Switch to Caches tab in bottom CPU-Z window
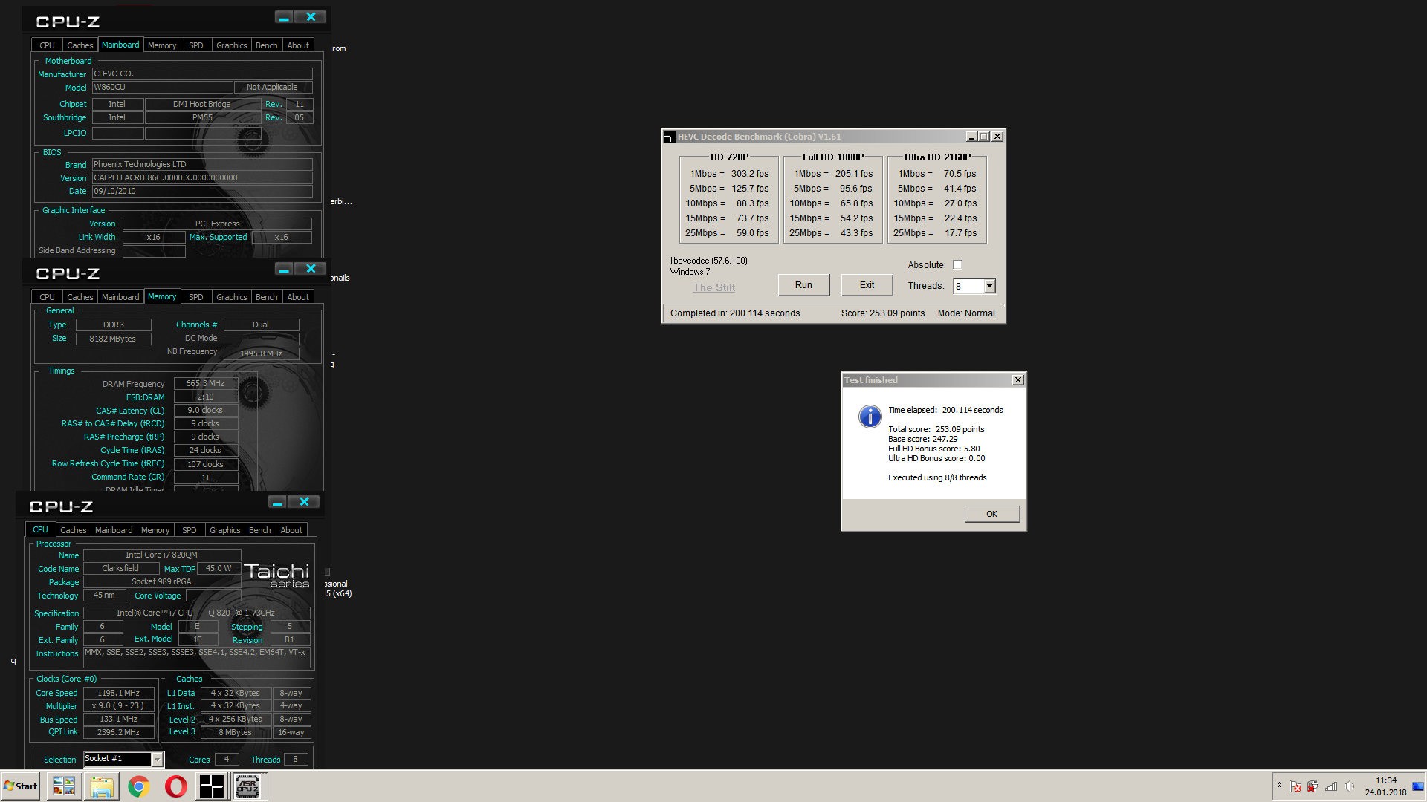The height and width of the screenshot is (802, 1427). (74, 530)
